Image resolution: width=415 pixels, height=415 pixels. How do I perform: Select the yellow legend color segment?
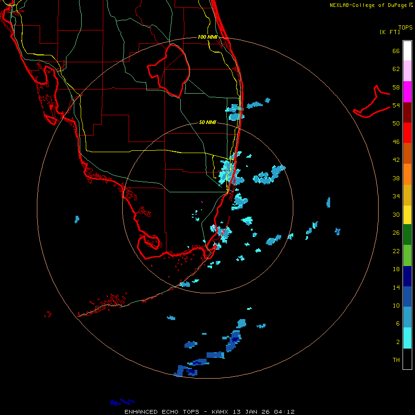pos(407,215)
